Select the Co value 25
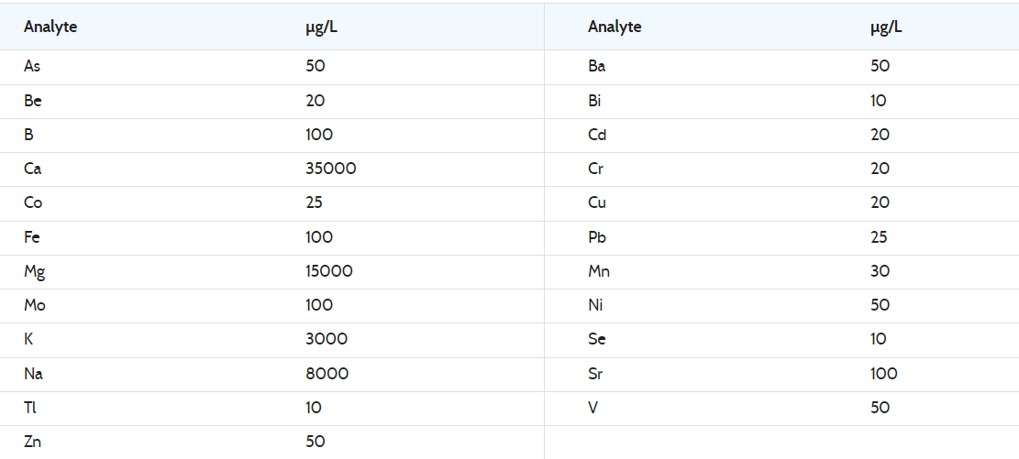This screenshot has width=1019, height=459. click(x=314, y=203)
